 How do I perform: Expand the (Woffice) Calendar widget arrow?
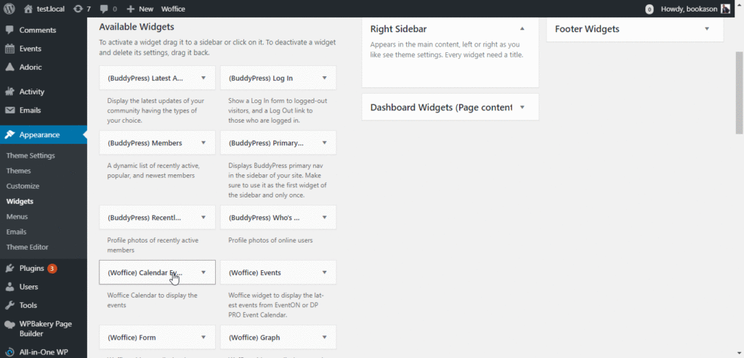[203, 273]
